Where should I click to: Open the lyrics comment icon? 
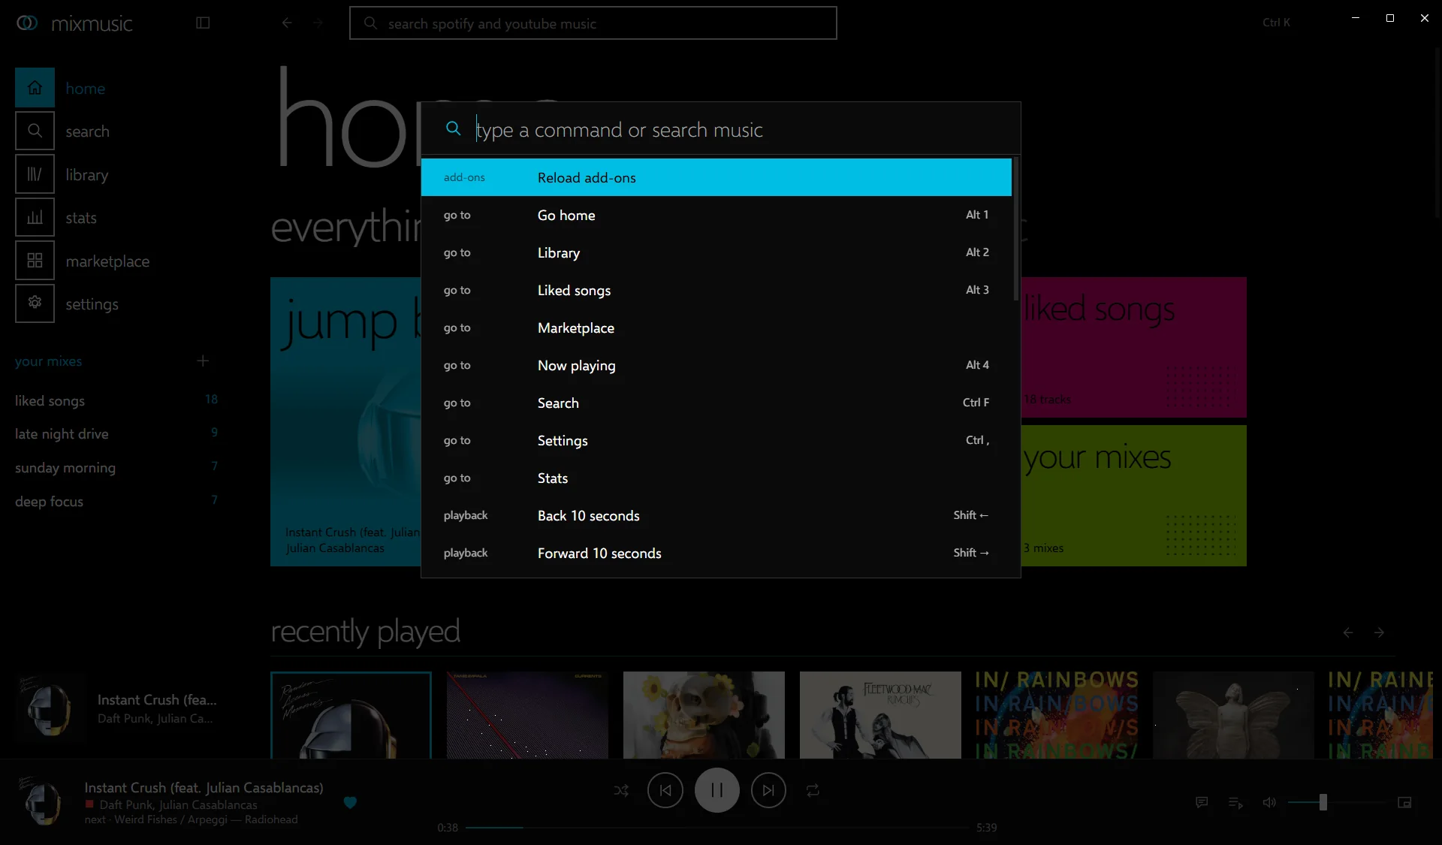pyautogui.click(x=1202, y=802)
